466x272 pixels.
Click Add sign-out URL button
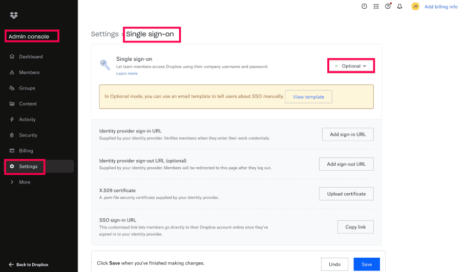point(346,164)
